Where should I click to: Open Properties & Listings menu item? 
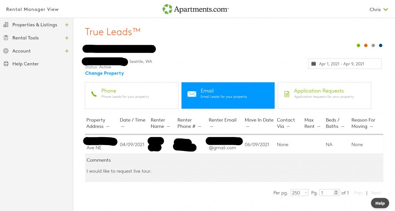tap(35, 25)
